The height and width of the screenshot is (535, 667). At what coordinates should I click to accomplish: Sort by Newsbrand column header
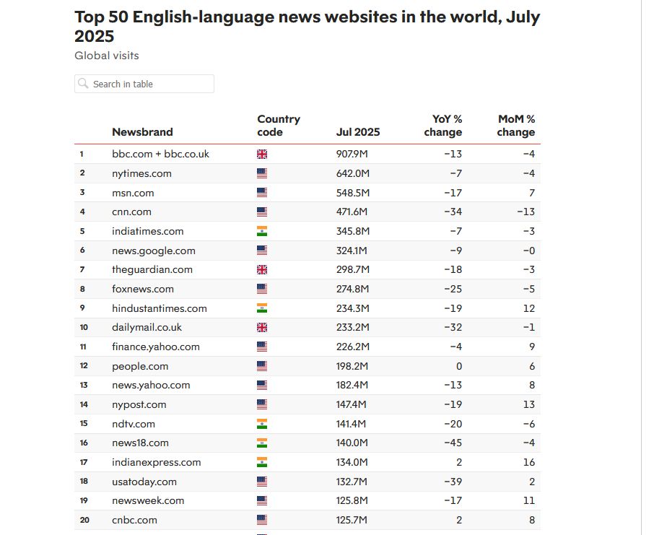tap(142, 132)
